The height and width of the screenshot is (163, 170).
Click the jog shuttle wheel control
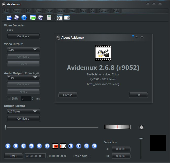[x=117, y=127]
